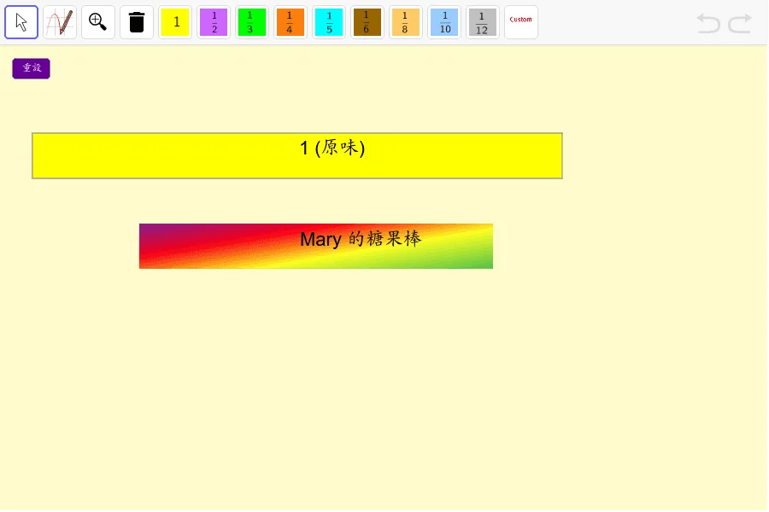Select the Delete trash can tool

(137, 22)
